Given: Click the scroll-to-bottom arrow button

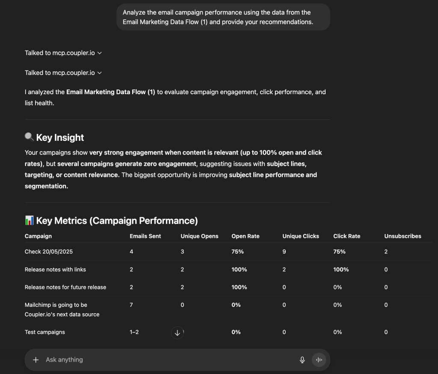Looking at the screenshot, I should click(177, 333).
